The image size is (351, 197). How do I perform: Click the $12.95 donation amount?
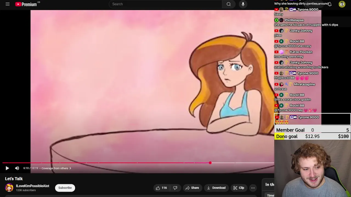312,136
